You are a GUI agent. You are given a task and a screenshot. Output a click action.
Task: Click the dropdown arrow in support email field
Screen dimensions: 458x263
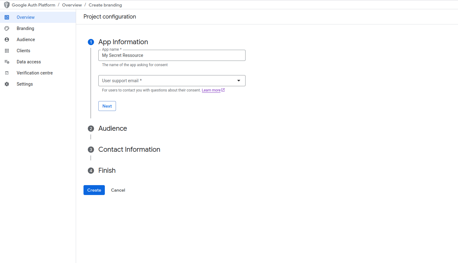tap(239, 81)
